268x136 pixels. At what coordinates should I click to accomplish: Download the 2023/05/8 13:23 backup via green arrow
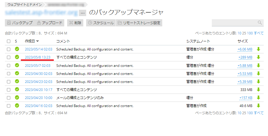tap(258, 57)
